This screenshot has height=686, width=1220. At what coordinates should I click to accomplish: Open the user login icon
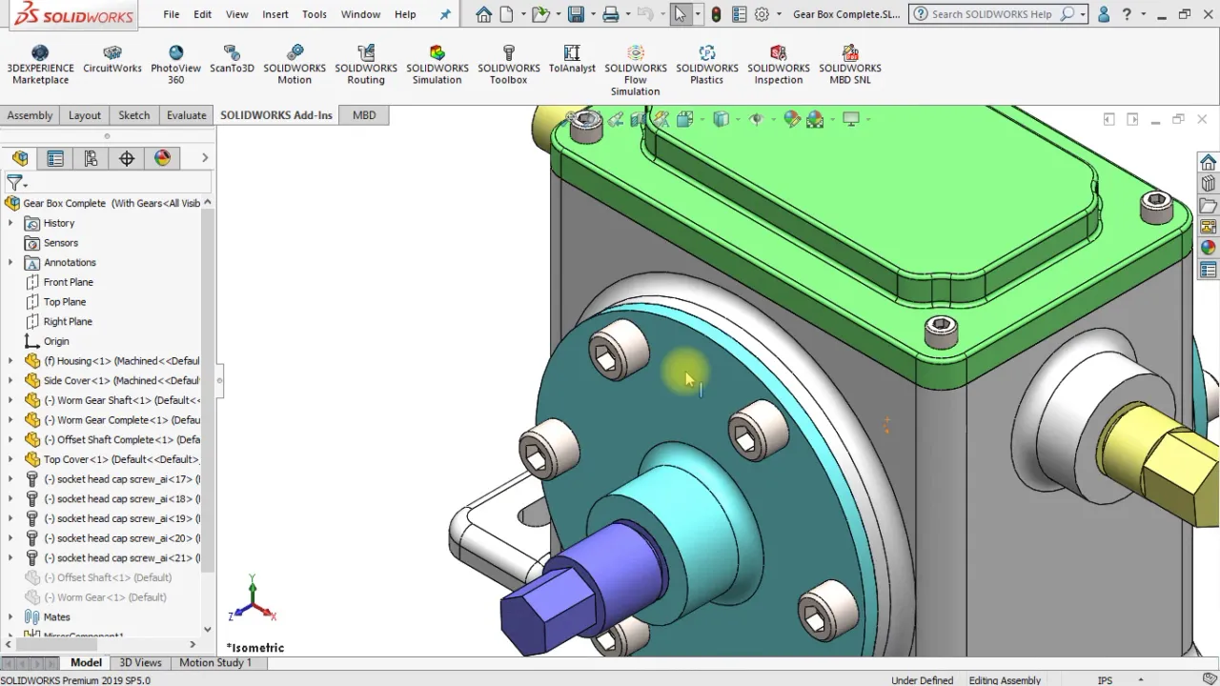point(1104,14)
